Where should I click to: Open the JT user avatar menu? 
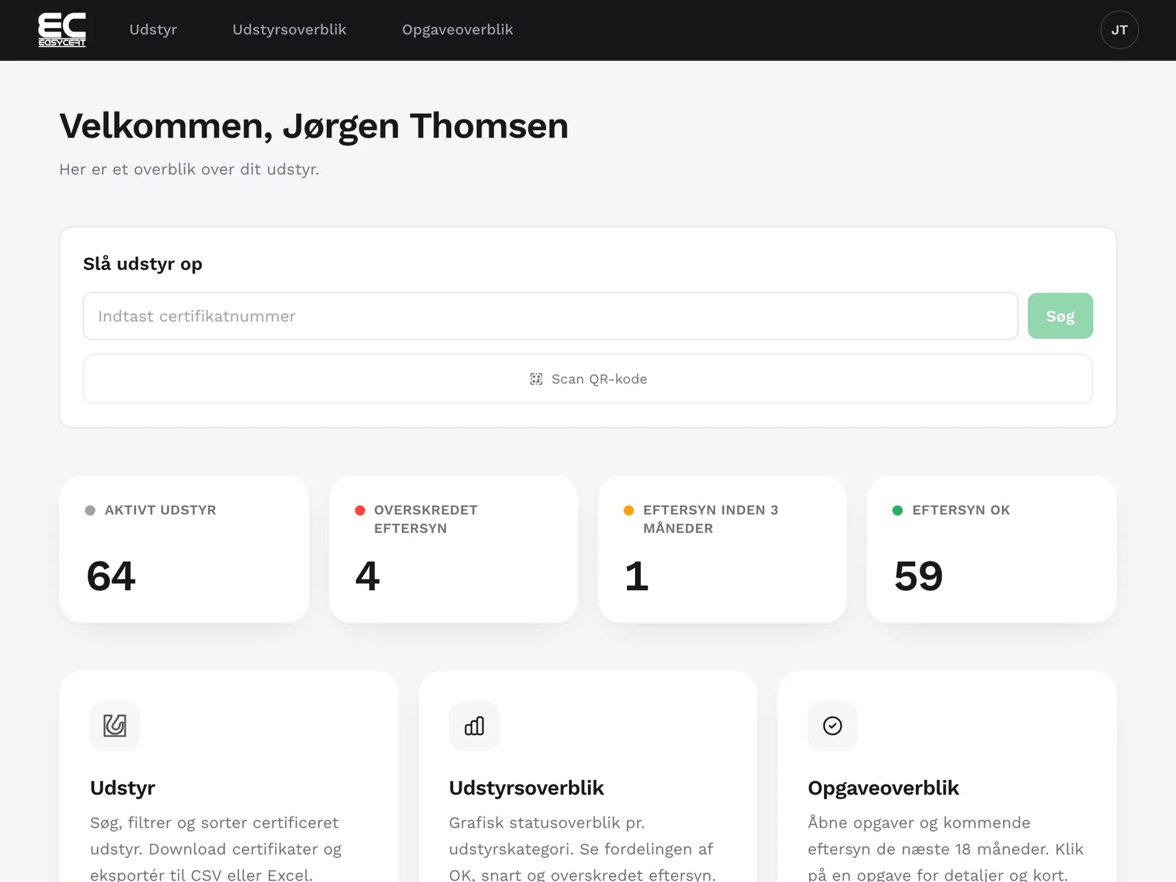click(x=1119, y=30)
